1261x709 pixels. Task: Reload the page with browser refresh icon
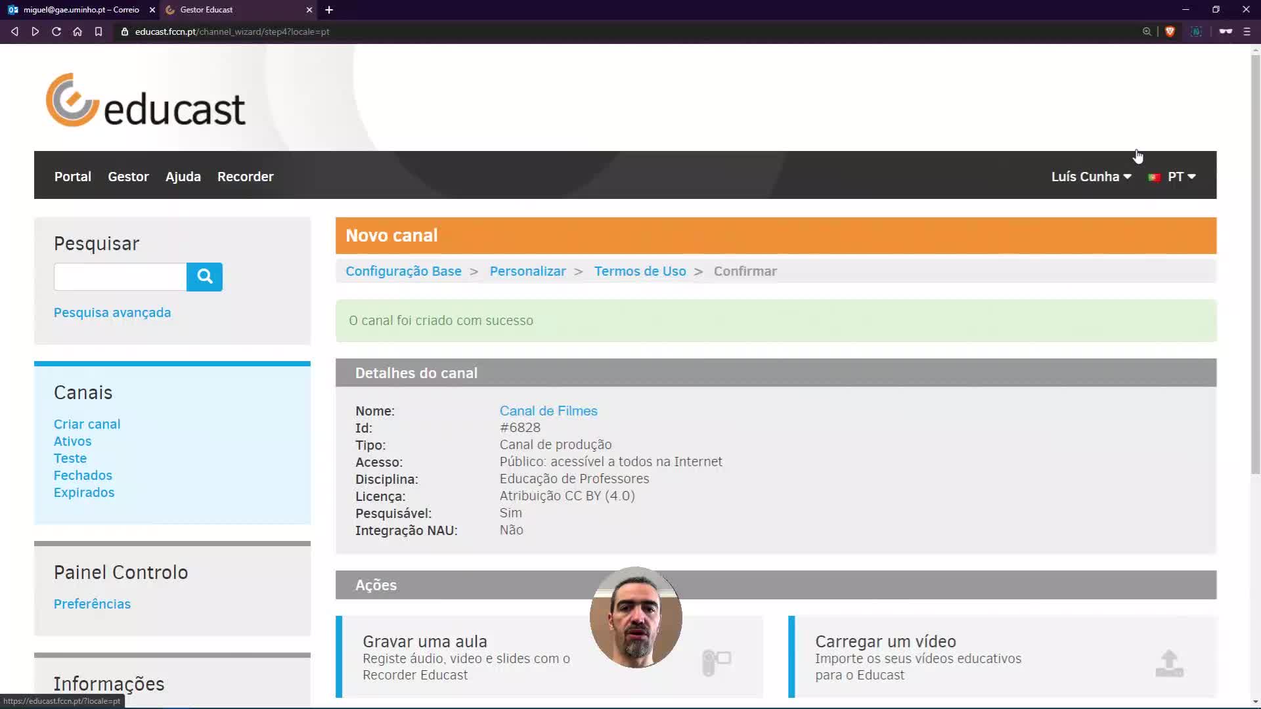pyautogui.click(x=56, y=32)
